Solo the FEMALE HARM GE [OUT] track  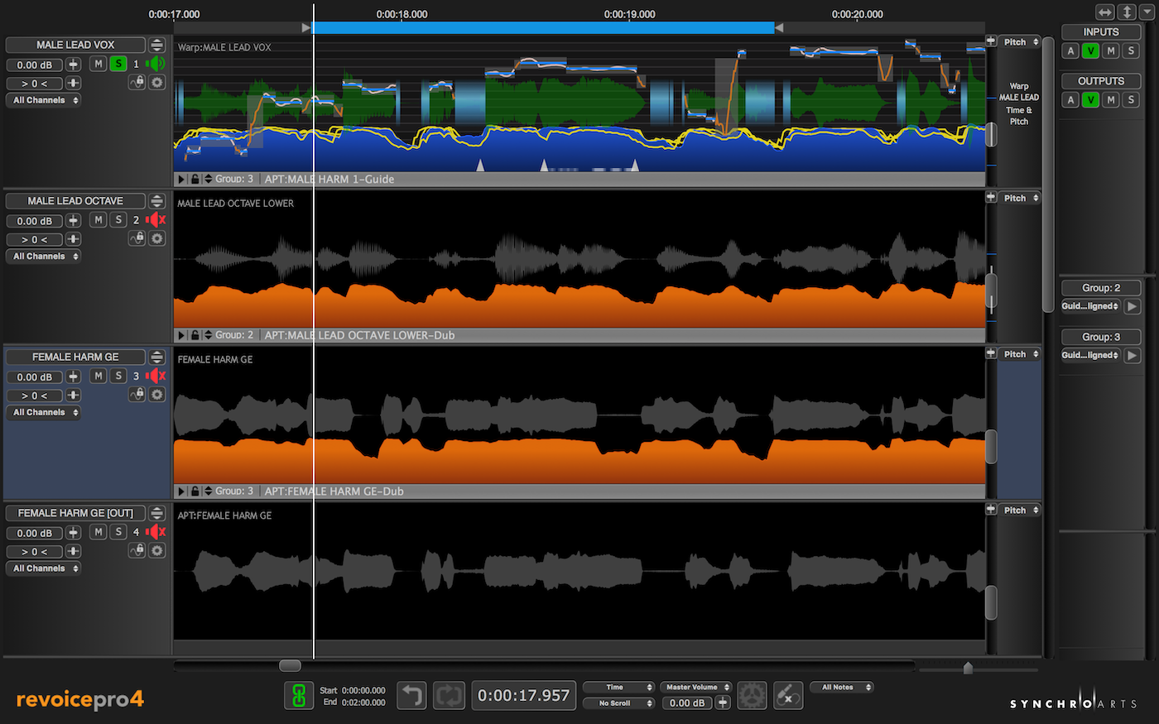coord(118,532)
